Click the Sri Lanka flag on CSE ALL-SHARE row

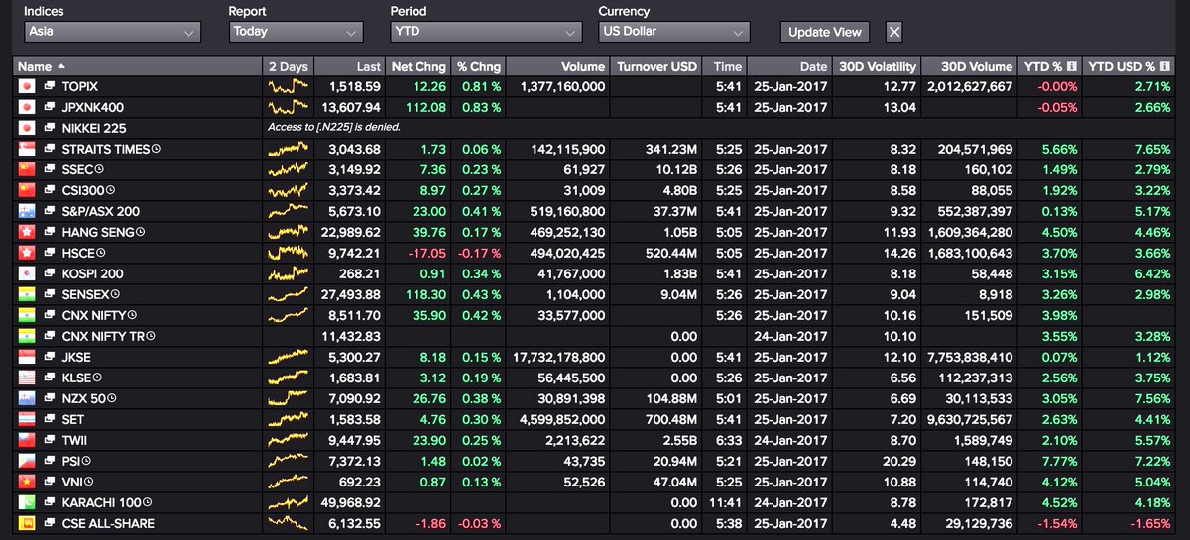coord(27,523)
